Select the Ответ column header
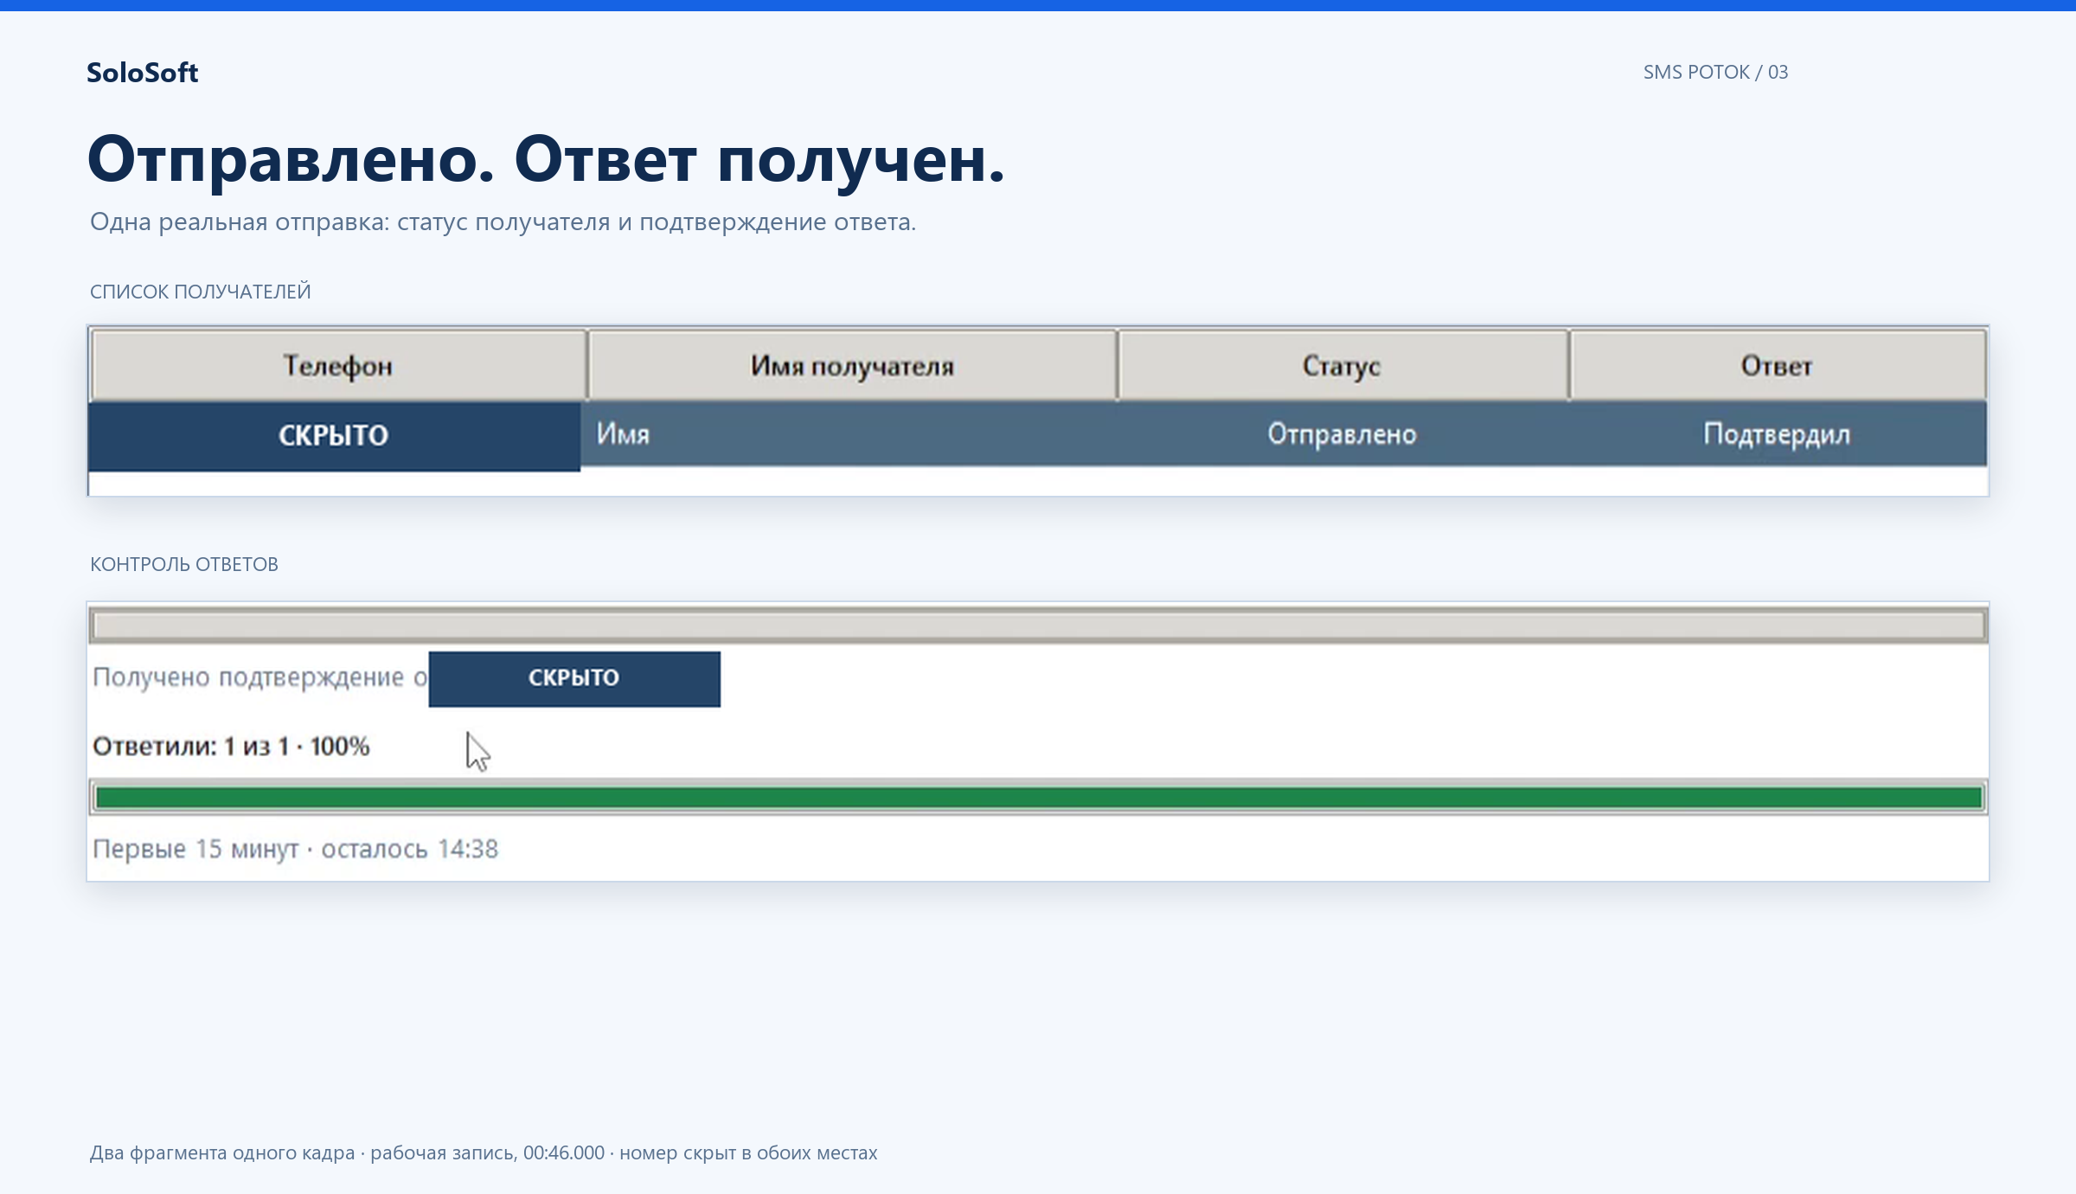Screen dimensions: 2076x1194 click(x=1778, y=365)
